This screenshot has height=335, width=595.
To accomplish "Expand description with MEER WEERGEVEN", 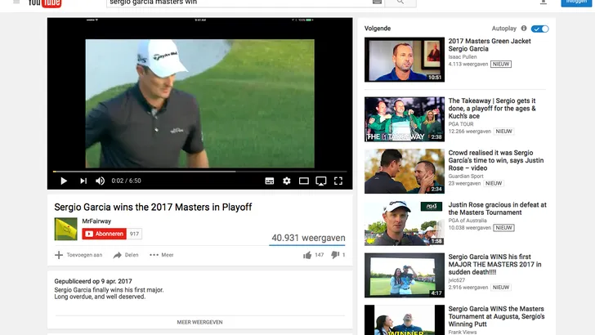I will (x=199, y=322).
